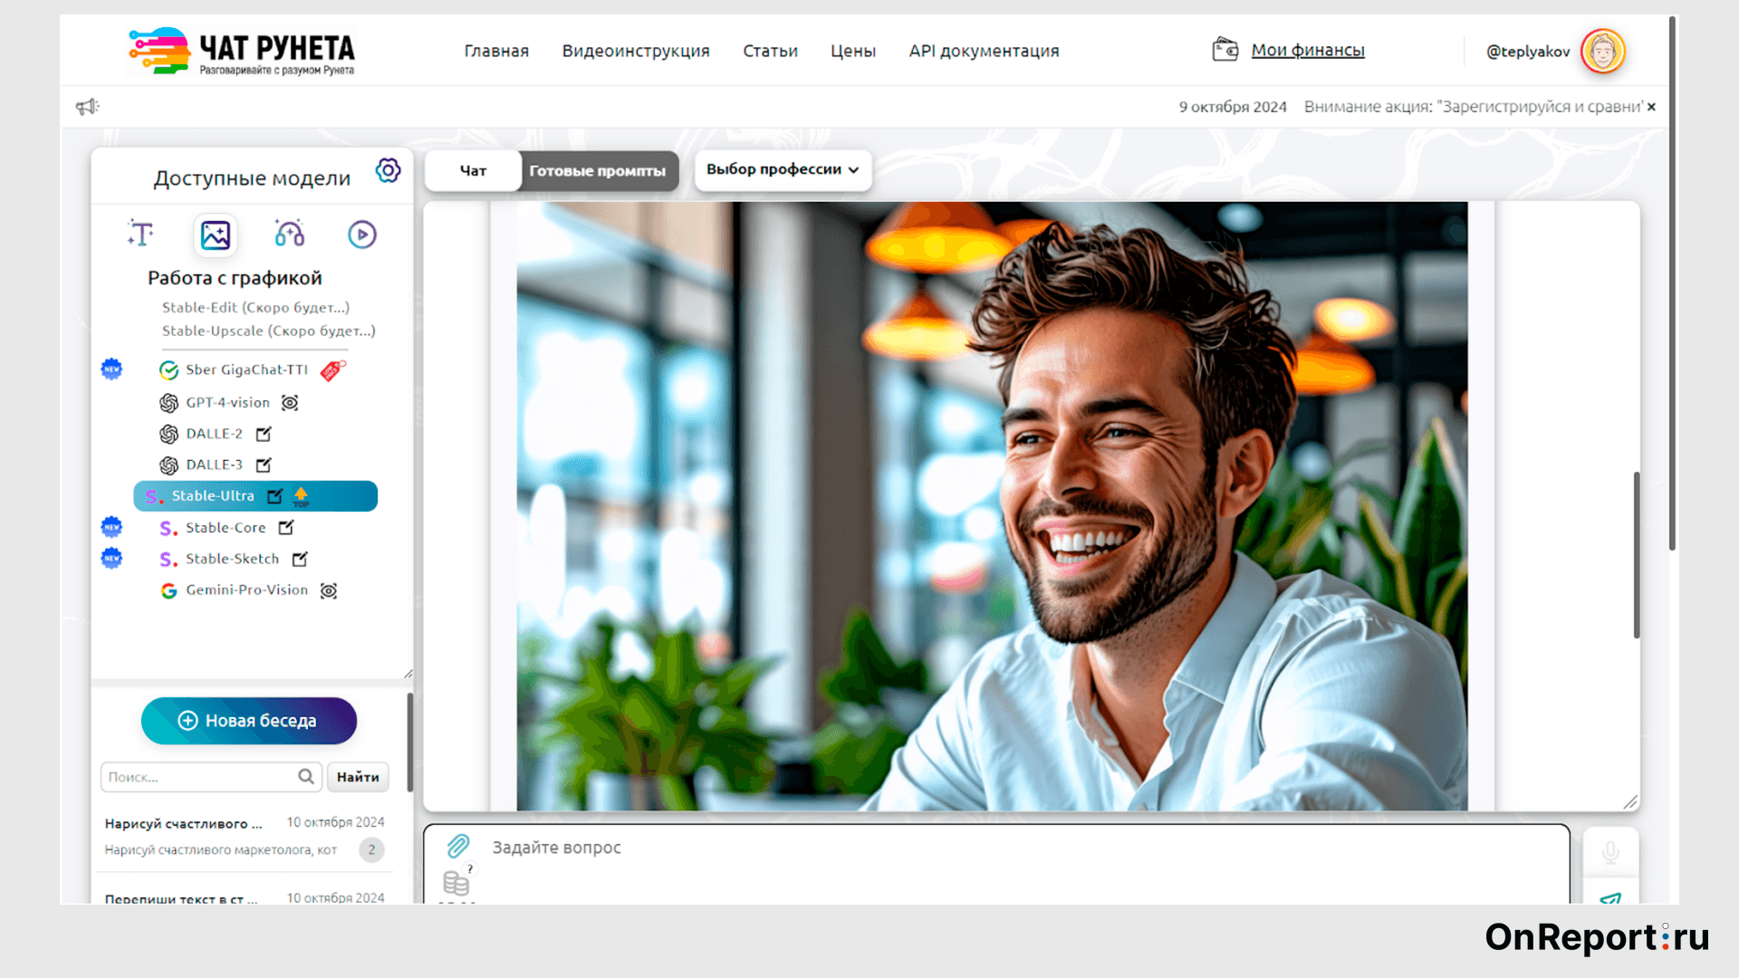Open the user avatar profile picture
This screenshot has height=978, width=1739.
pos(1603,51)
